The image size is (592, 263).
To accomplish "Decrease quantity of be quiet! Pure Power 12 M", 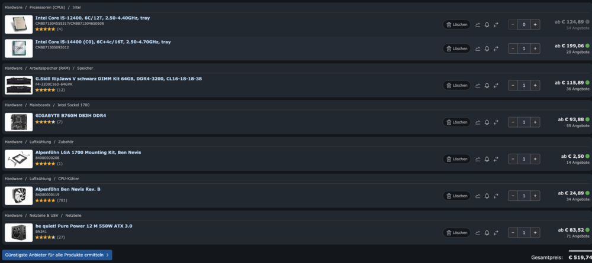I will click(x=513, y=233).
